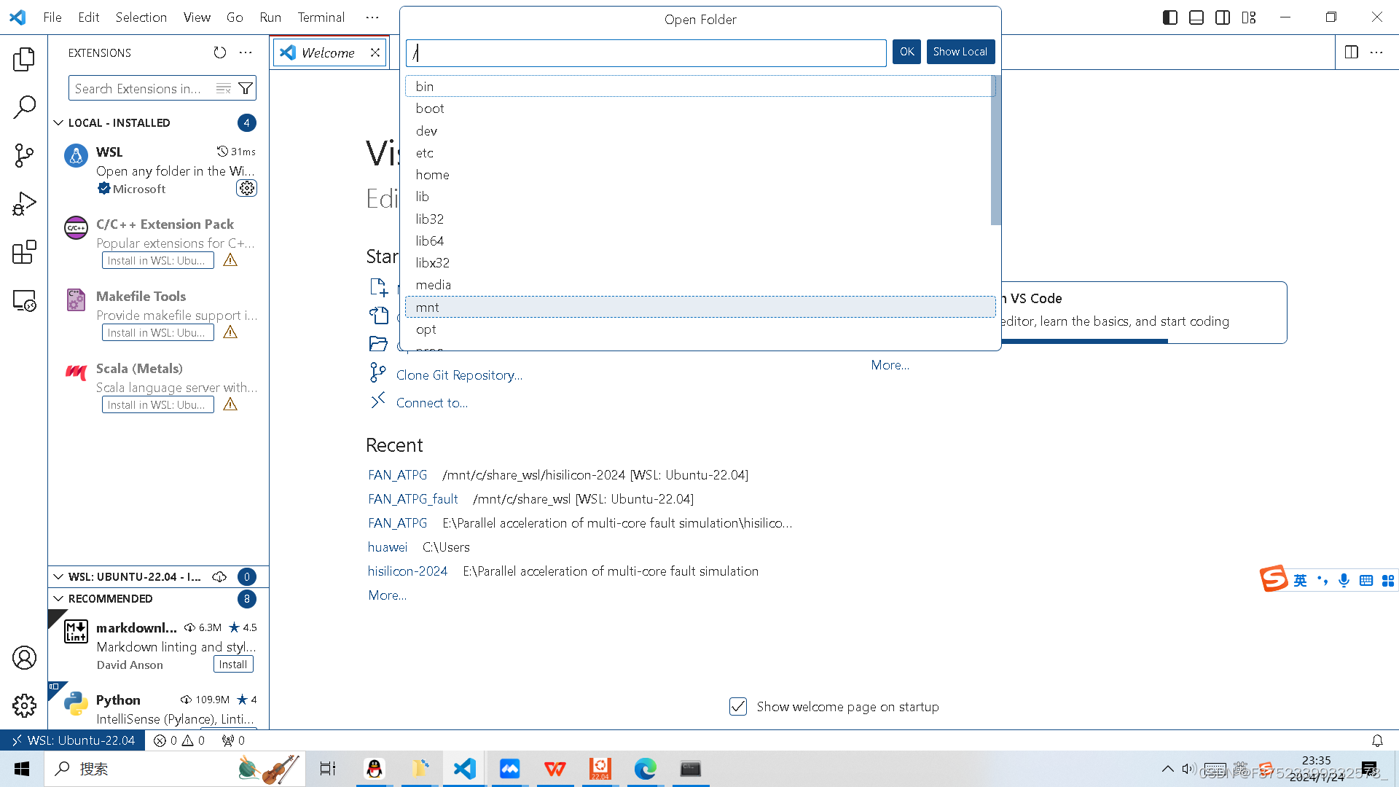Toggle the bottom panel layout button
Image resolution: width=1399 pixels, height=787 pixels.
pyautogui.click(x=1196, y=17)
